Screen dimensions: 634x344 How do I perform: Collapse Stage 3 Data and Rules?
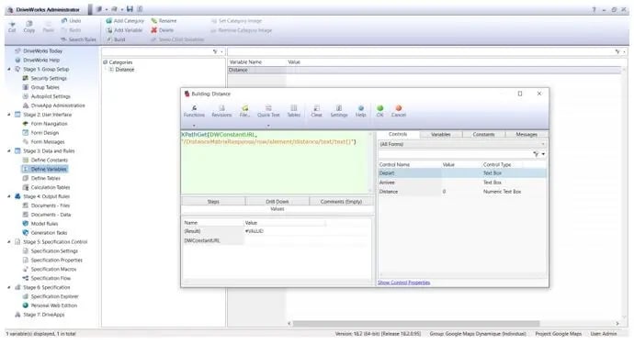point(9,151)
